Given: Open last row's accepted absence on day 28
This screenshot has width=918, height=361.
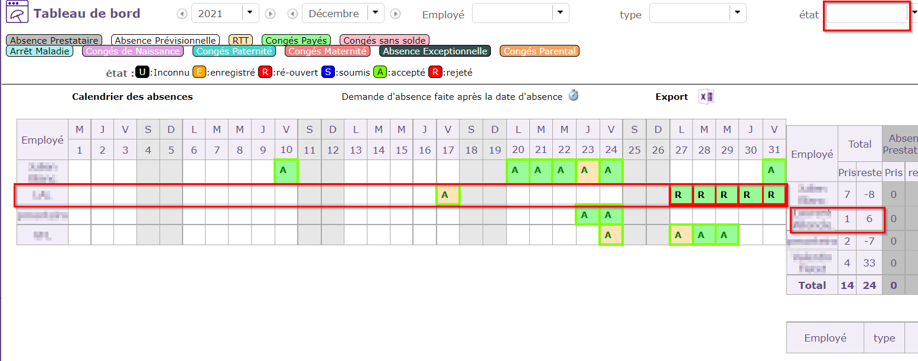Looking at the screenshot, I should (x=704, y=235).
